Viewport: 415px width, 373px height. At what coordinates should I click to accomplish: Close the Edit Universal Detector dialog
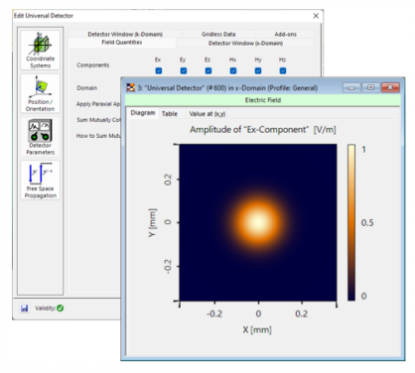click(x=316, y=16)
